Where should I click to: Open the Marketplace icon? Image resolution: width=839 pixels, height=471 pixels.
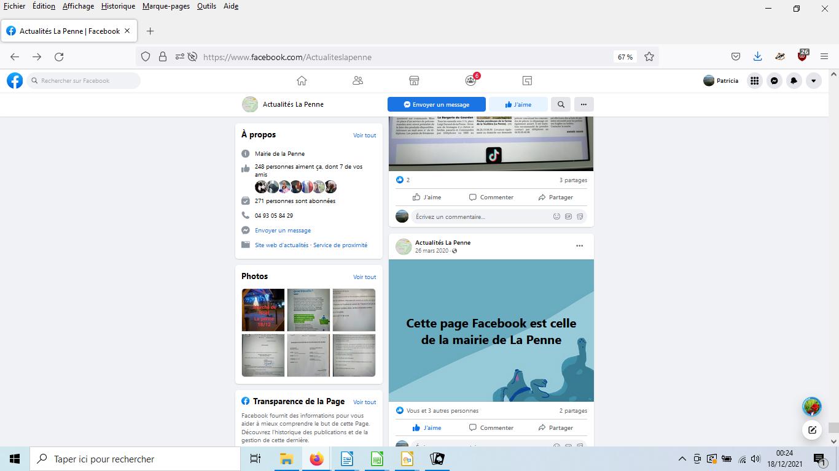point(414,80)
